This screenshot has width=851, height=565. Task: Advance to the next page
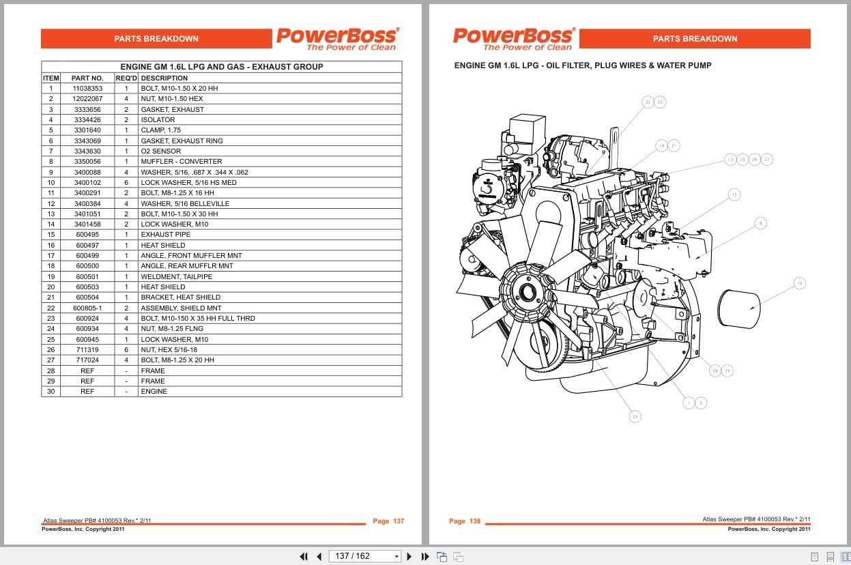[x=409, y=557]
